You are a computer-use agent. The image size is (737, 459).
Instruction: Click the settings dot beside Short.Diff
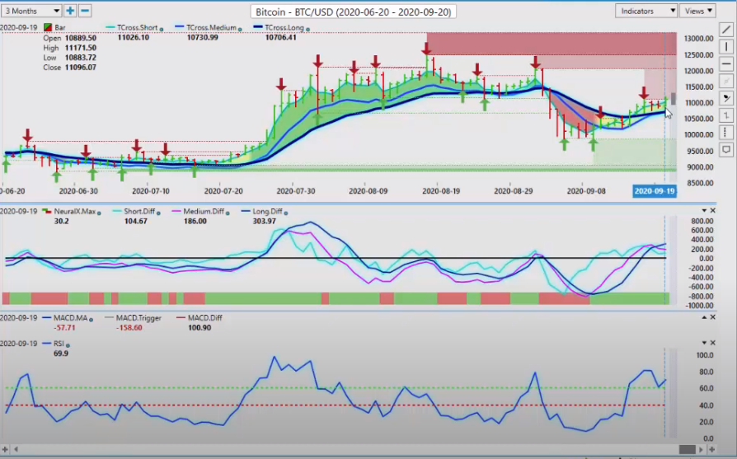158,213
